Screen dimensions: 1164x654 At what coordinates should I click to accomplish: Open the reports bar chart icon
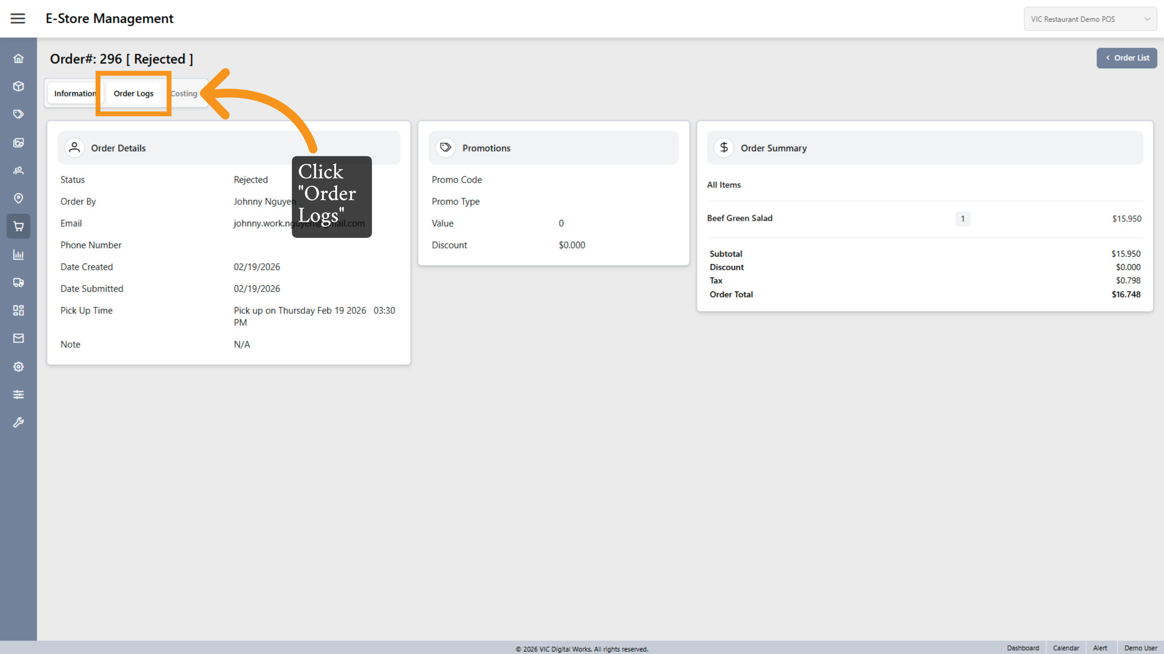pos(18,254)
